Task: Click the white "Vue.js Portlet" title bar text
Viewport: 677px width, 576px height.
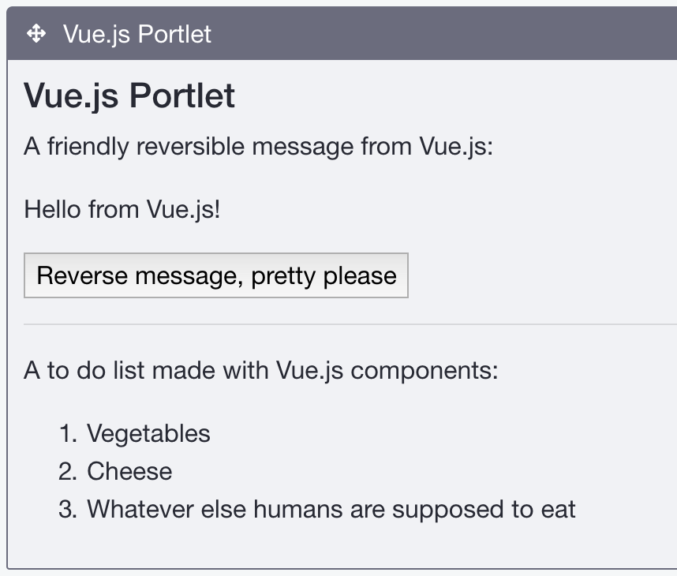Action: [137, 35]
